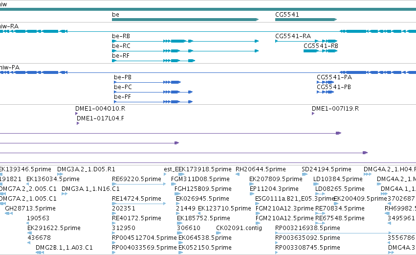
Task: Click the be-RF transcript label
Action: (x=121, y=56)
